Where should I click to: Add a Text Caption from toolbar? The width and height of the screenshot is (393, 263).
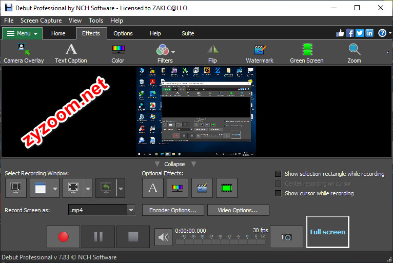tap(71, 53)
